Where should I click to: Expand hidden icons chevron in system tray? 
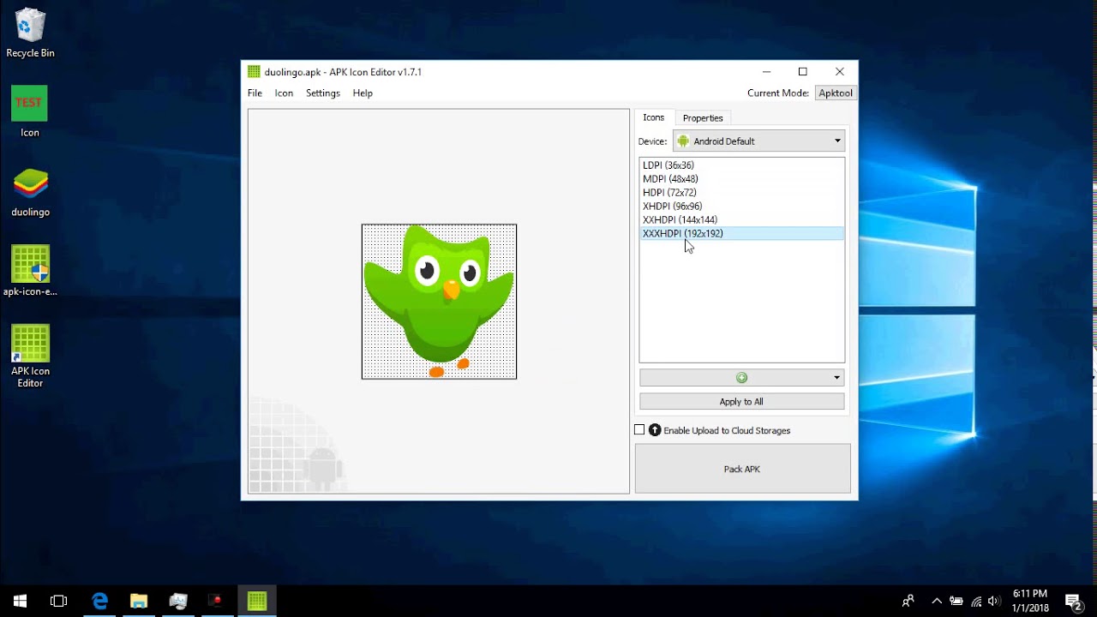pos(937,600)
